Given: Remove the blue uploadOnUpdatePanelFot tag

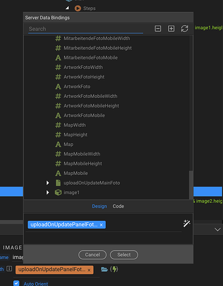Looking at the screenshot, I should click(x=101, y=225).
